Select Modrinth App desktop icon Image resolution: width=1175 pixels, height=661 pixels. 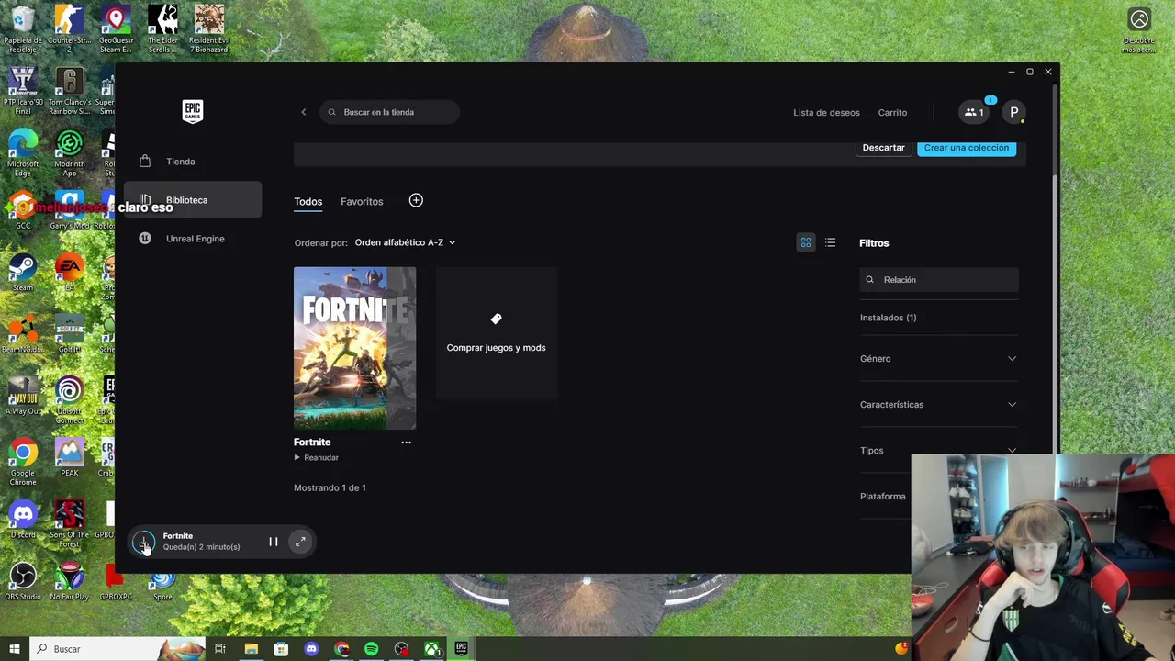[x=69, y=152]
